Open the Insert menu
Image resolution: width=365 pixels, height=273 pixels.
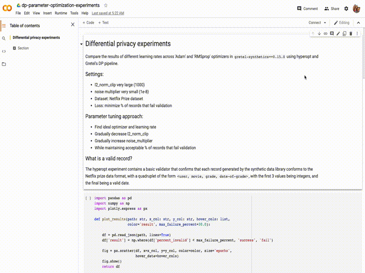point(47,13)
